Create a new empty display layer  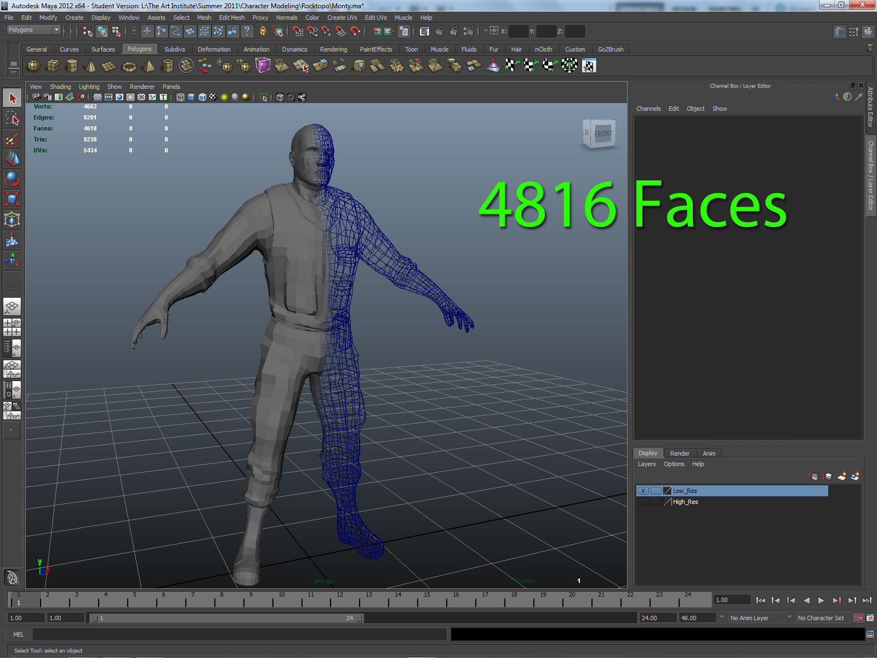point(841,476)
